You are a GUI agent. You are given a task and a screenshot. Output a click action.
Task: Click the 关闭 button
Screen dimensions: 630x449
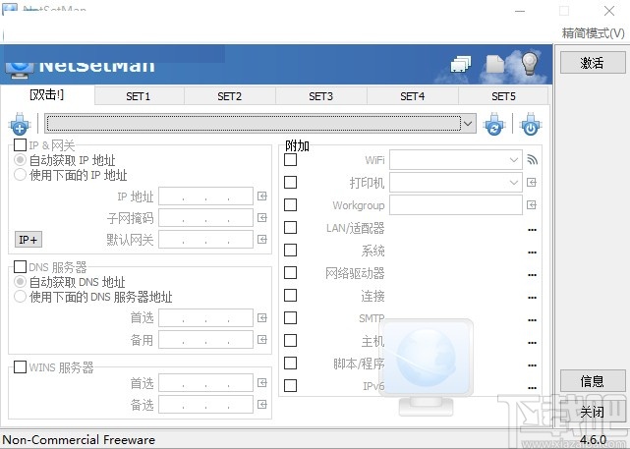[x=593, y=412]
